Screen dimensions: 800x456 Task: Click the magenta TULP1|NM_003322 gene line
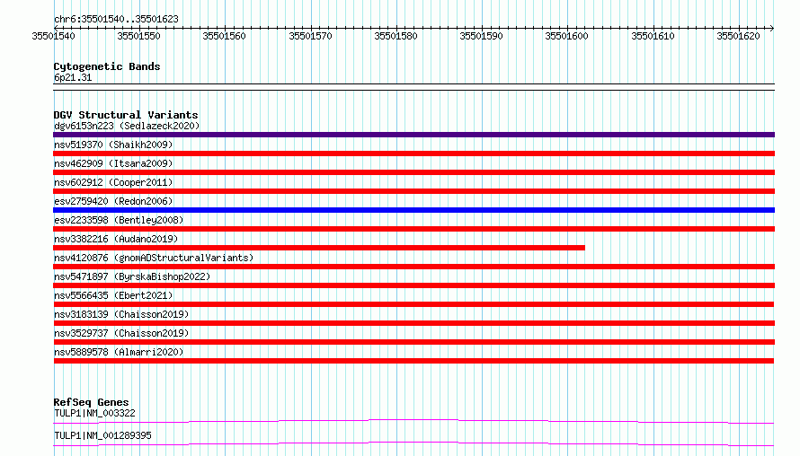pyautogui.click(x=413, y=421)
